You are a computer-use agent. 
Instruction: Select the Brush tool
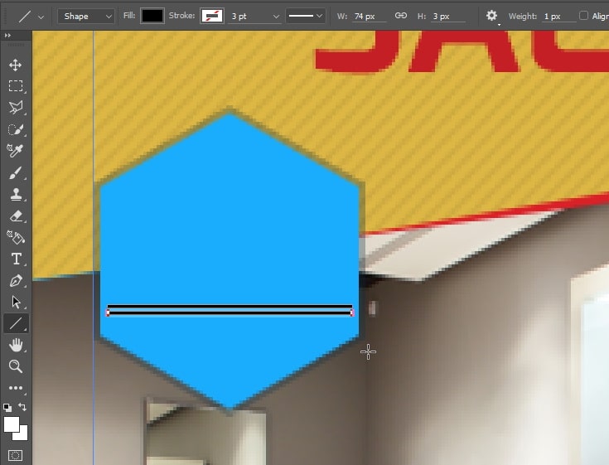(16, 172)
